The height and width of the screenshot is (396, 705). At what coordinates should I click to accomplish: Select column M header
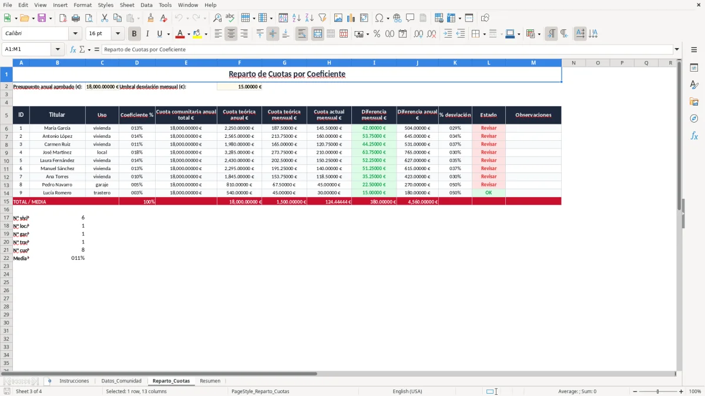click(533, 62)
